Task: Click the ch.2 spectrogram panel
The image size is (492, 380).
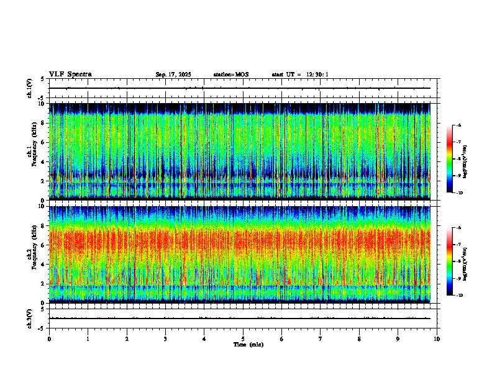Action: [240, 255]
